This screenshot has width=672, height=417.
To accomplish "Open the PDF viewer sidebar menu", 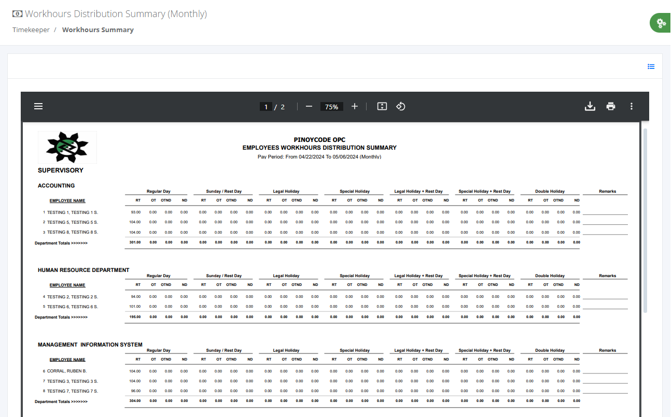I will point(38,106).
